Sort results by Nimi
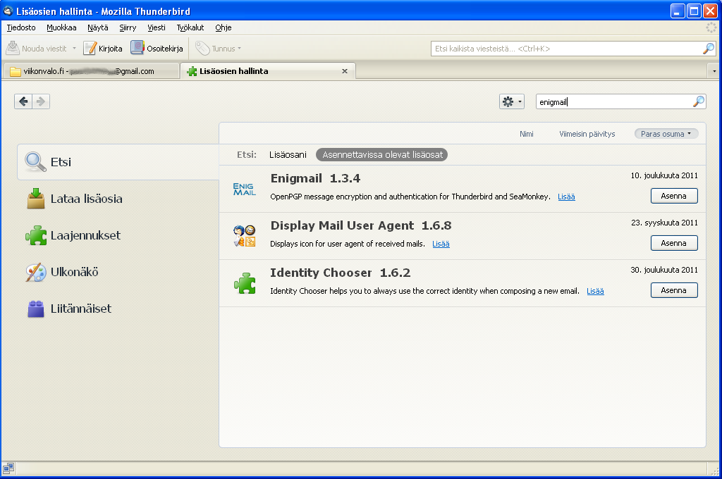Screen dimensions: 722x479 click(527, 134)
